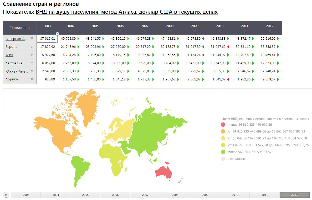Open the Австралия territory link
312x200 pixels.
(x=15, y=63)
